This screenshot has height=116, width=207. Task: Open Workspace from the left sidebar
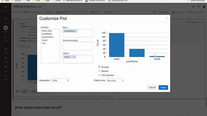click(x=6, y=29)
